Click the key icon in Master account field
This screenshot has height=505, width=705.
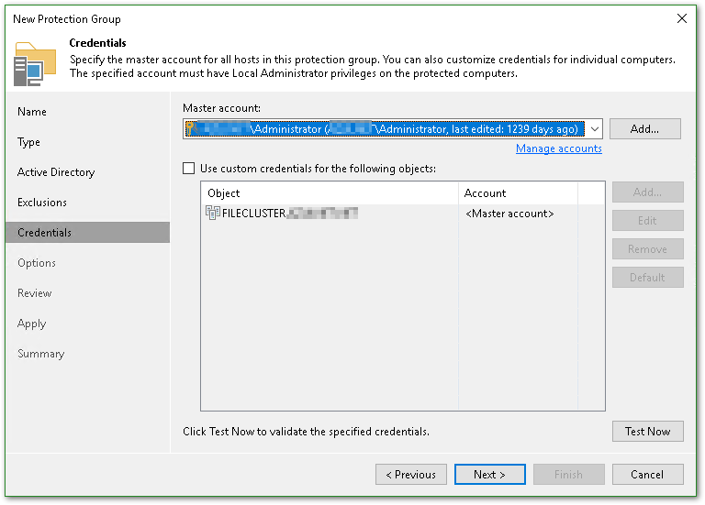[x=190, y=129]
